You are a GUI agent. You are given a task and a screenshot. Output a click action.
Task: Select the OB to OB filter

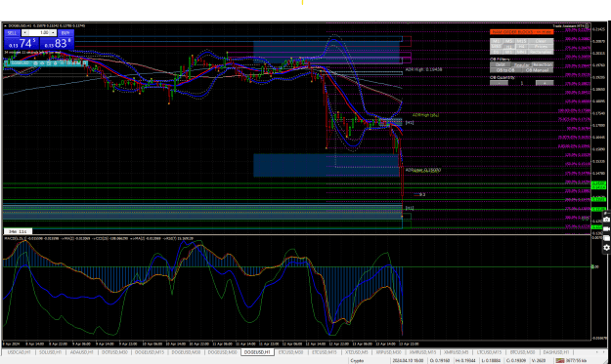click(x=505, y=70)
